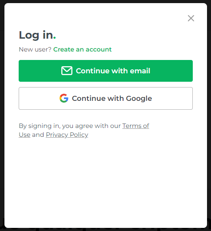Click the word Policy in the underlined link
Image resolution: width=211 pixels, height=231 pixels.
(x=79, y=135)
